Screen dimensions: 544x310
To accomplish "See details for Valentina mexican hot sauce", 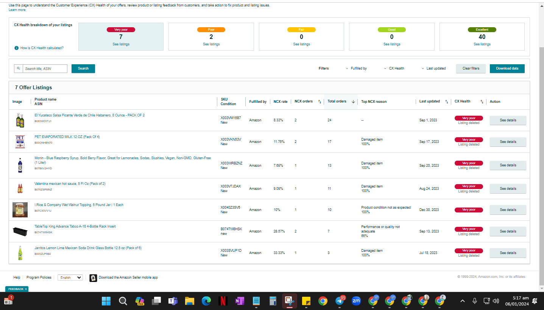I will click(x=508, y=189).
